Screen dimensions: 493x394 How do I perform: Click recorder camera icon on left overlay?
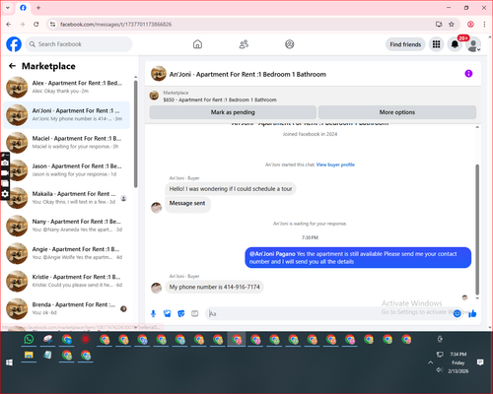tap(5, 163)
